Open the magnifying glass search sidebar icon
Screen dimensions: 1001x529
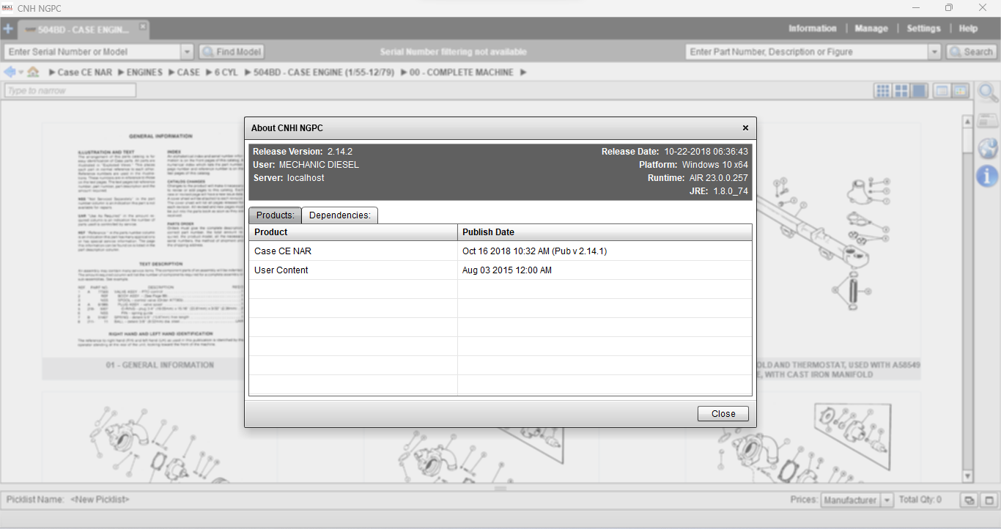pos(988,93)
